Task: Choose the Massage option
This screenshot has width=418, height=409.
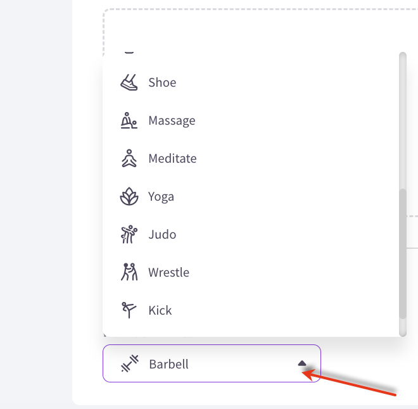Action: 251,120
